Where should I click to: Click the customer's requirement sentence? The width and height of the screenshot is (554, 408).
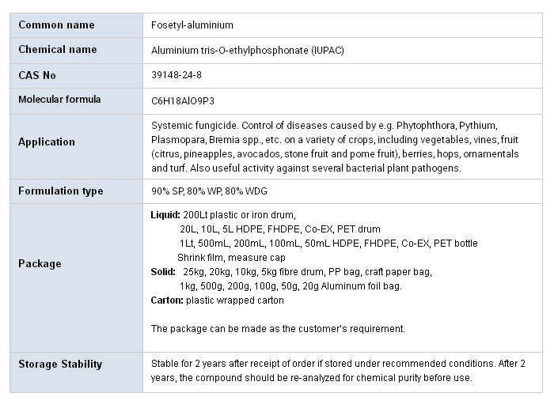point(278,329)
